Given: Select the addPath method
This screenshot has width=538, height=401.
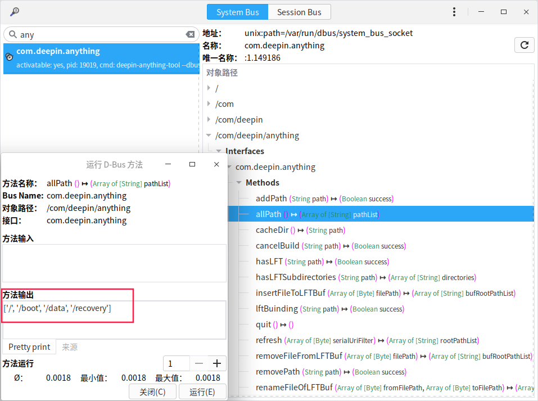Looking at the screenshot, I should 324,199.
